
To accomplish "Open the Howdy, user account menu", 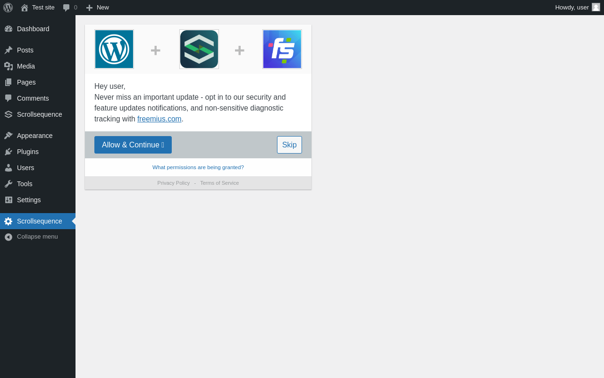I will (578, 8).
